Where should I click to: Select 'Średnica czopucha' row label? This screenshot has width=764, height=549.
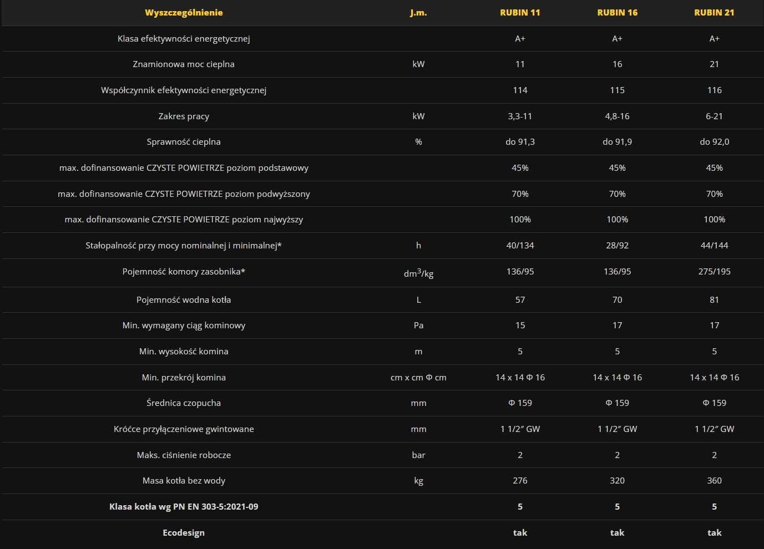(184, 403)
